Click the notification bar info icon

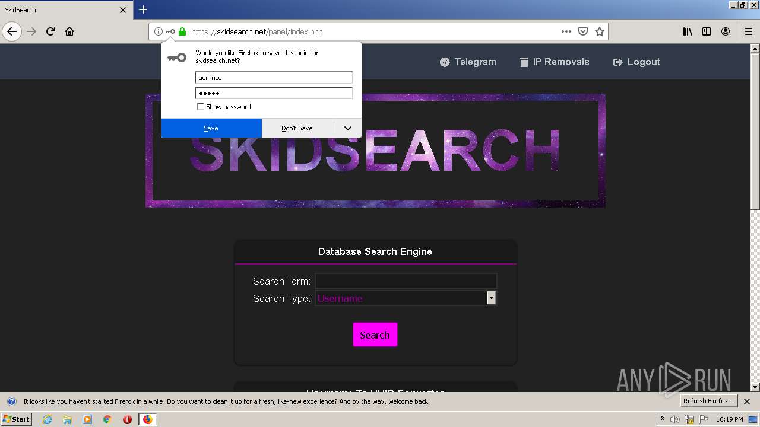tap(11, 401)
